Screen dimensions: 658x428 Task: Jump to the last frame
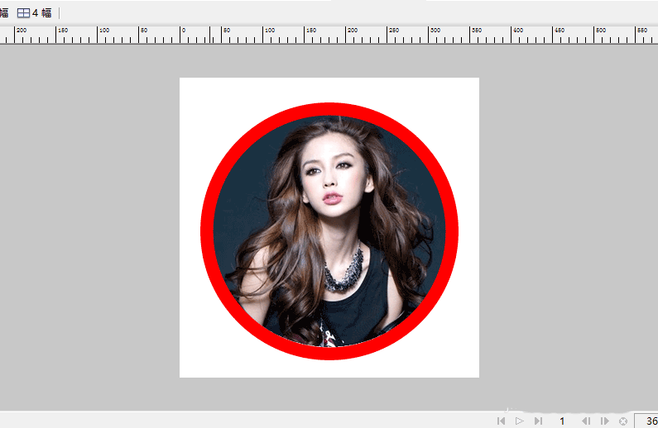[x=539, y=421]
